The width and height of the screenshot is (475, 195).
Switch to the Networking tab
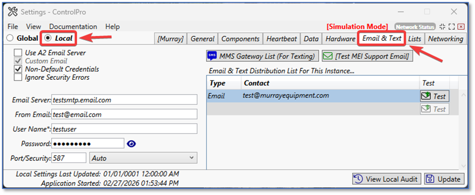pos(446,39)
